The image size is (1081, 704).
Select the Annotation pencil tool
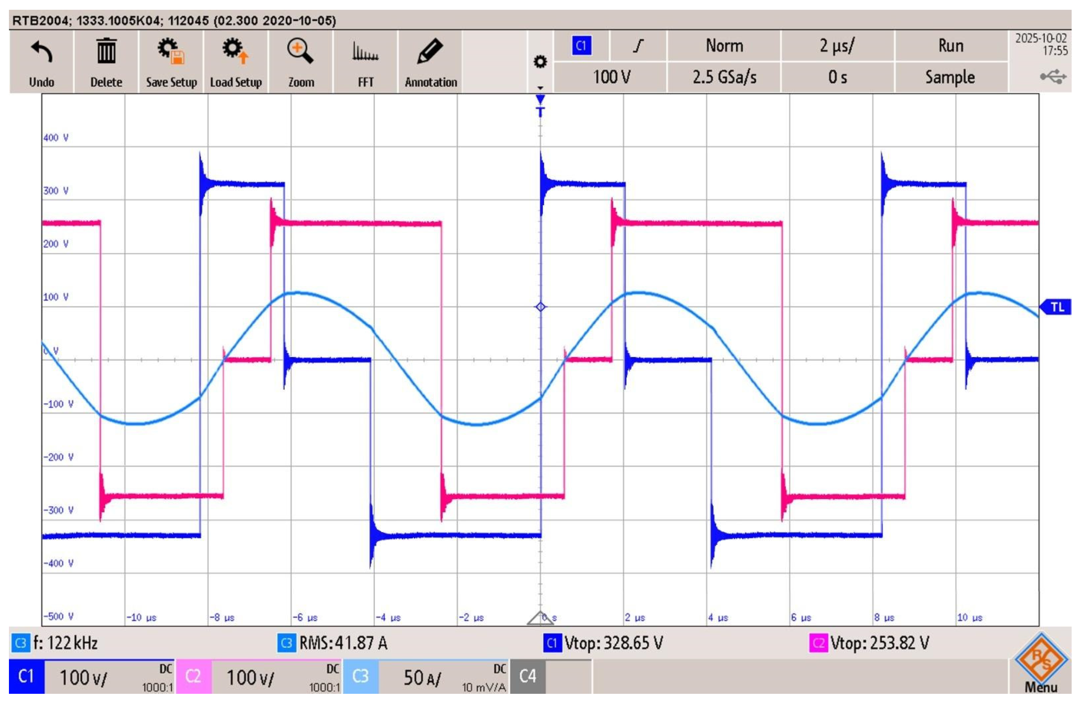coord(430,51)
